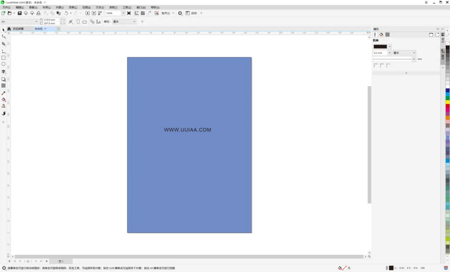450x272 pixels.
Task: Expand more outline options arrow
Action: [406, 73]
